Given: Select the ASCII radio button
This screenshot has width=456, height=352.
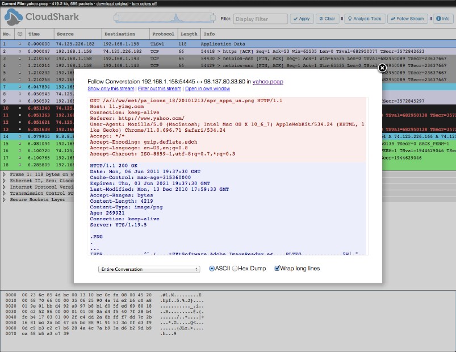Looking at the screenshot, I should coord(212,269).
